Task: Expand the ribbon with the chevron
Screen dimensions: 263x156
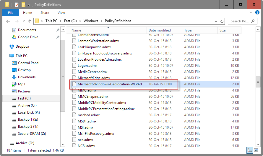Action: pyautogui.click(x=251, y=12)
